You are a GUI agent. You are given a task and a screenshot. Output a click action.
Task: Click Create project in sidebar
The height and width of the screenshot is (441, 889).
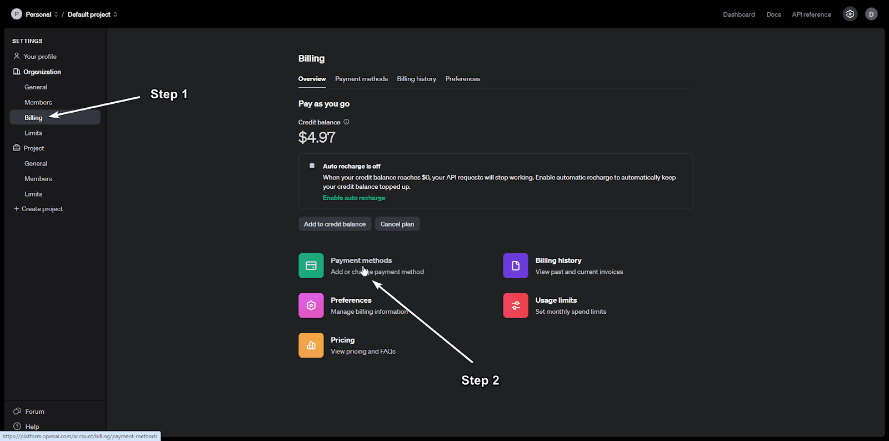point(42,209)
